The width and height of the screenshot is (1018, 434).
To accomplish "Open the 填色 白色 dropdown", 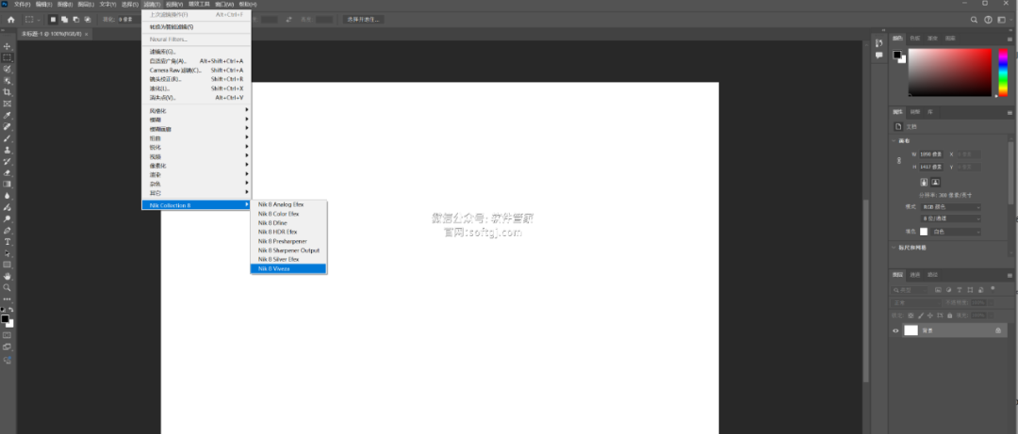I will 957,232.
